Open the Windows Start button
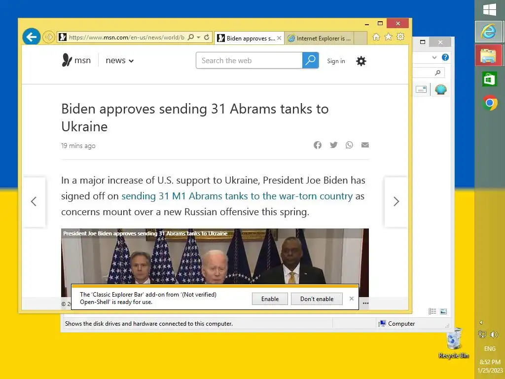The height and width of the screenshot is (379, 505). click(x=490, y=9)
